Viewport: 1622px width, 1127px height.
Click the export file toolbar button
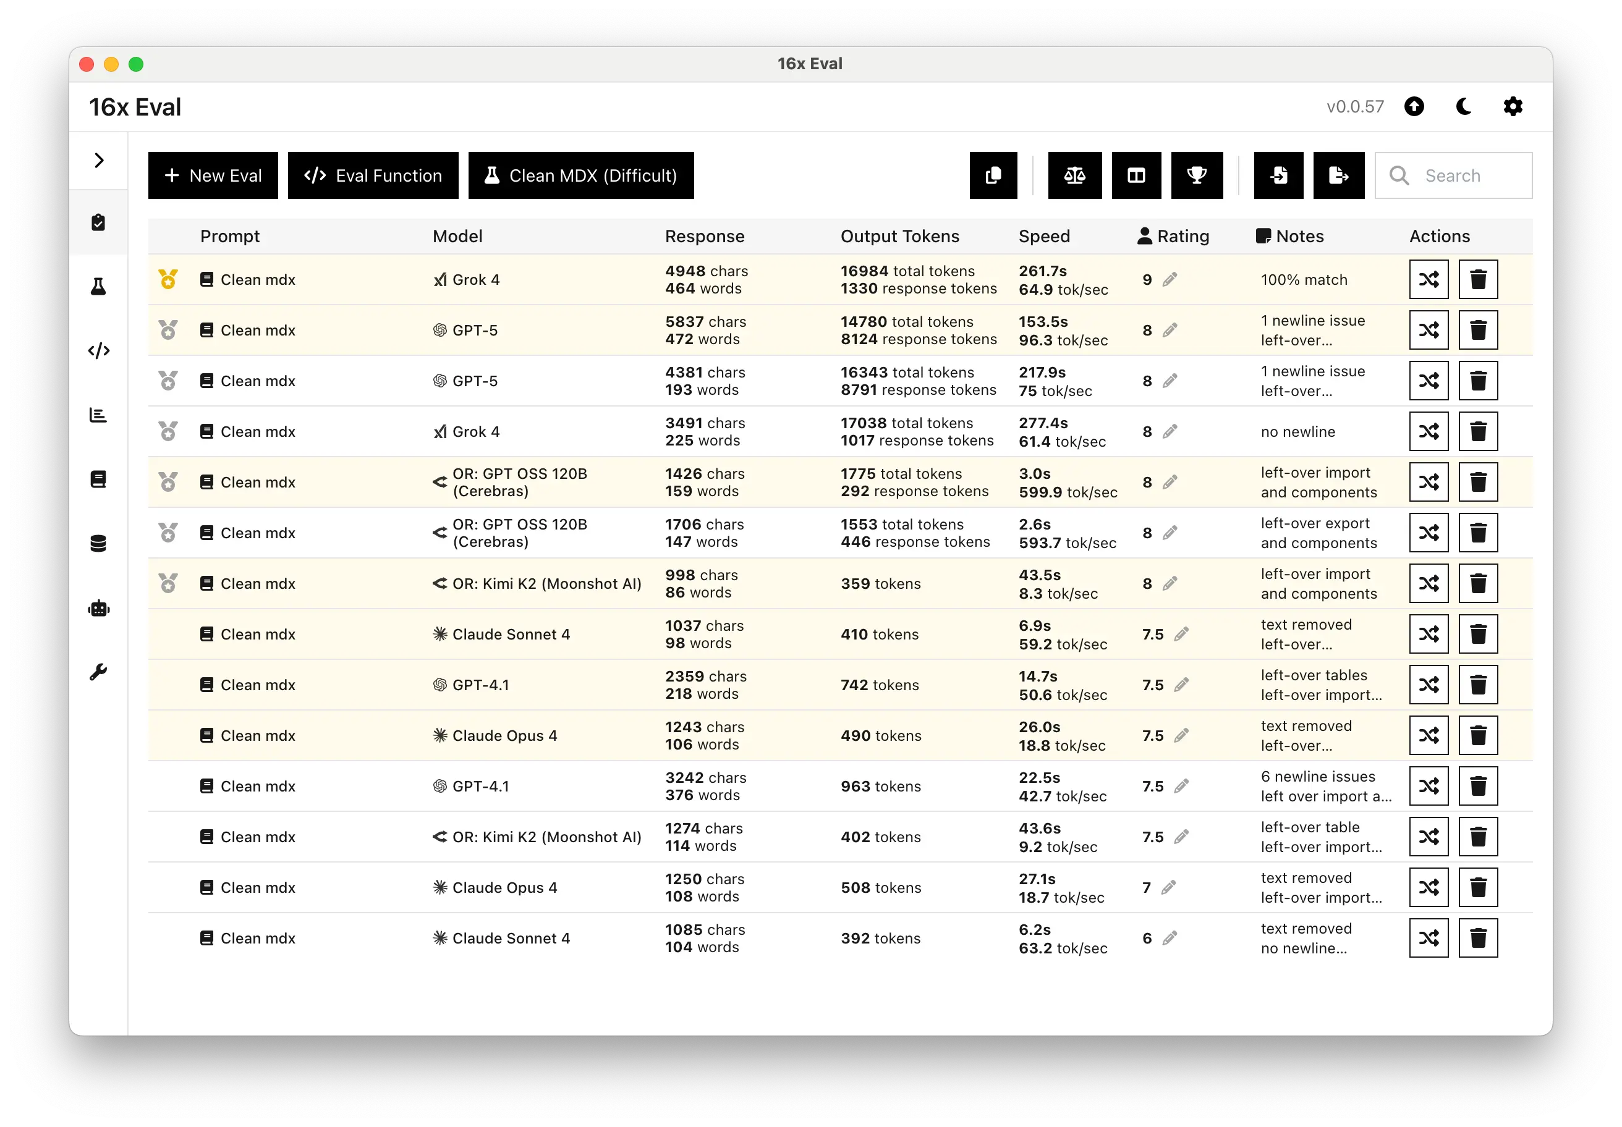1339,175
